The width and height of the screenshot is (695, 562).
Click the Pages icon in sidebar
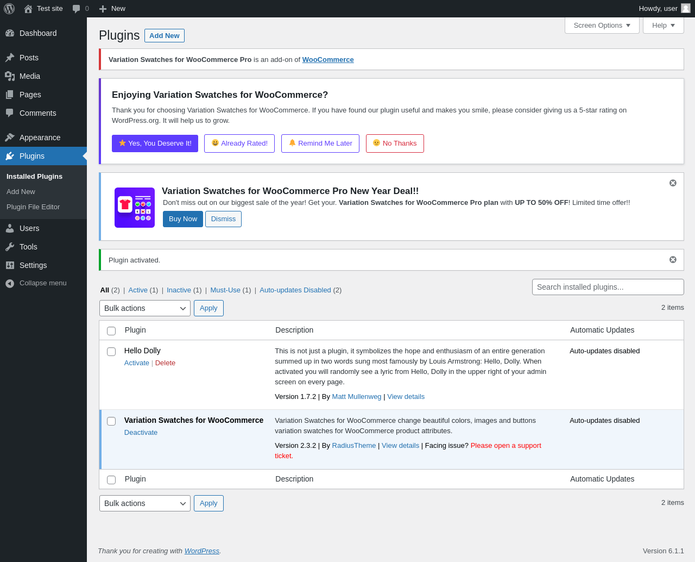tap(10, 95)
